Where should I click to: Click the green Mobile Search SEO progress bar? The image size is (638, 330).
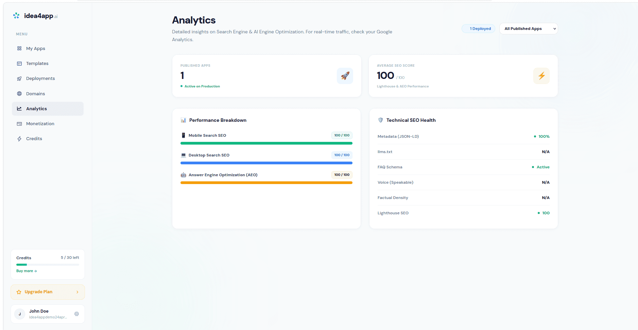click(266, 144)
